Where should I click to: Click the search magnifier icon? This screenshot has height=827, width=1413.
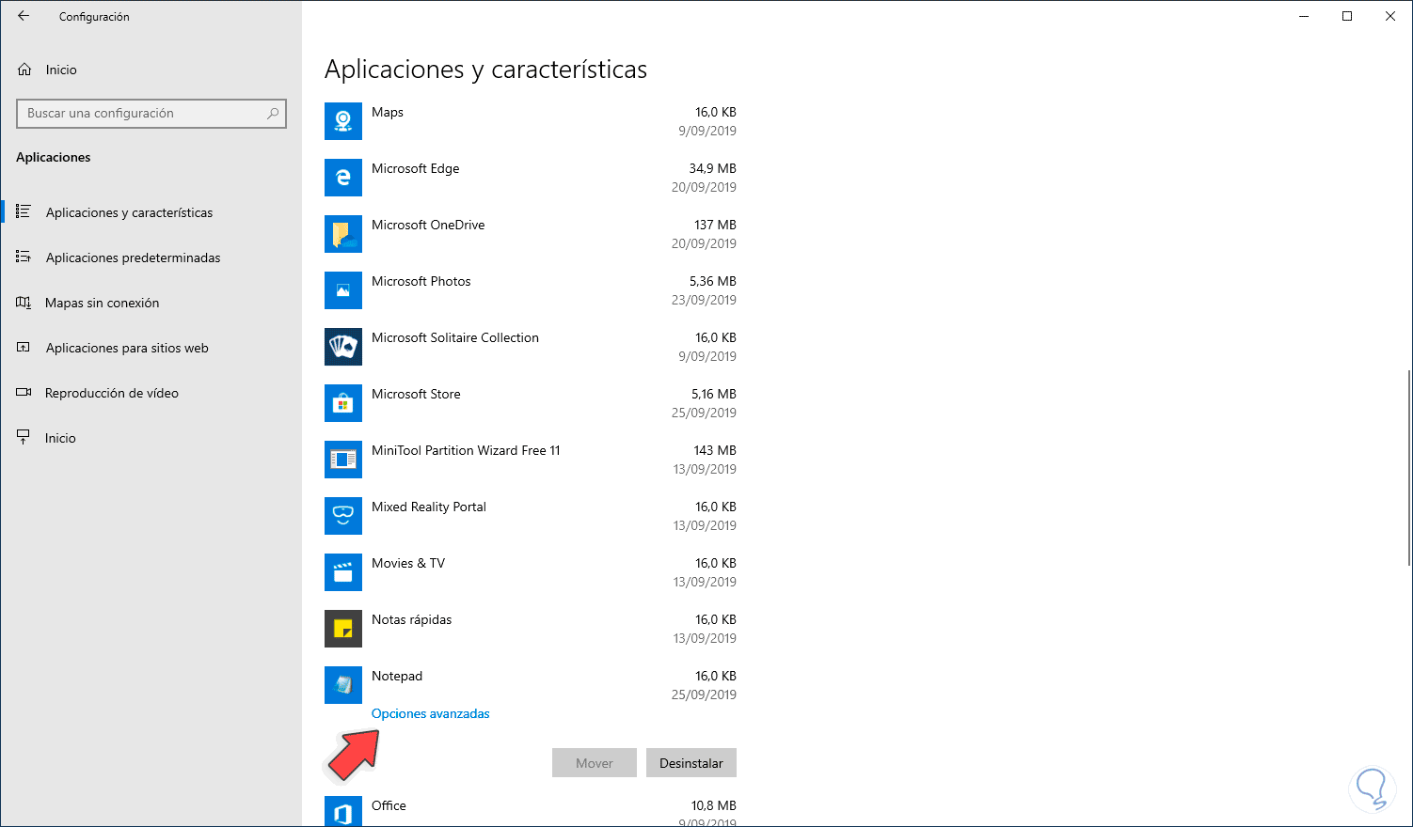point(273,114)
